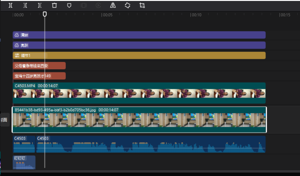This screenshot has height=176, width=300.
Task: Click the Delete trash icon
Action: coord(54,5)
